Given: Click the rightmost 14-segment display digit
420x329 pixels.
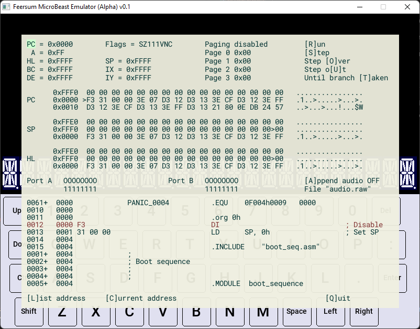Looking at the screenshot, I should [408, 173].
